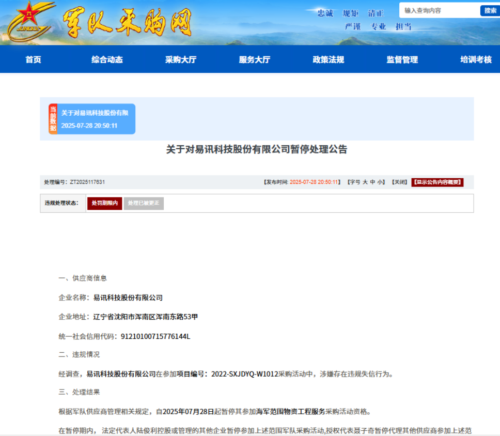Set font size to 中
Viewport: 500px width, 436px height.
click(372, 182)
